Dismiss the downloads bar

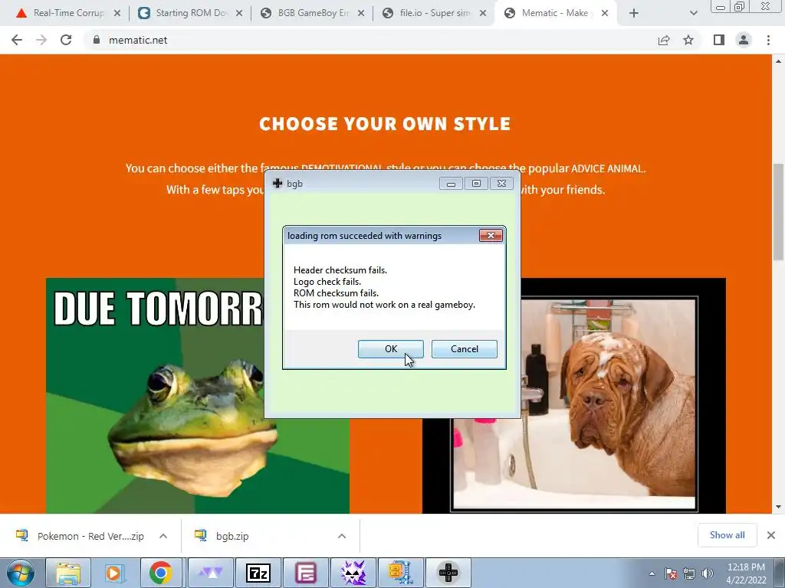coord(771,535)
